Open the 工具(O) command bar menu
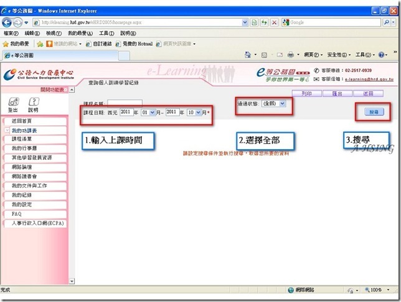The image size is (401, 302). [365, 55]
